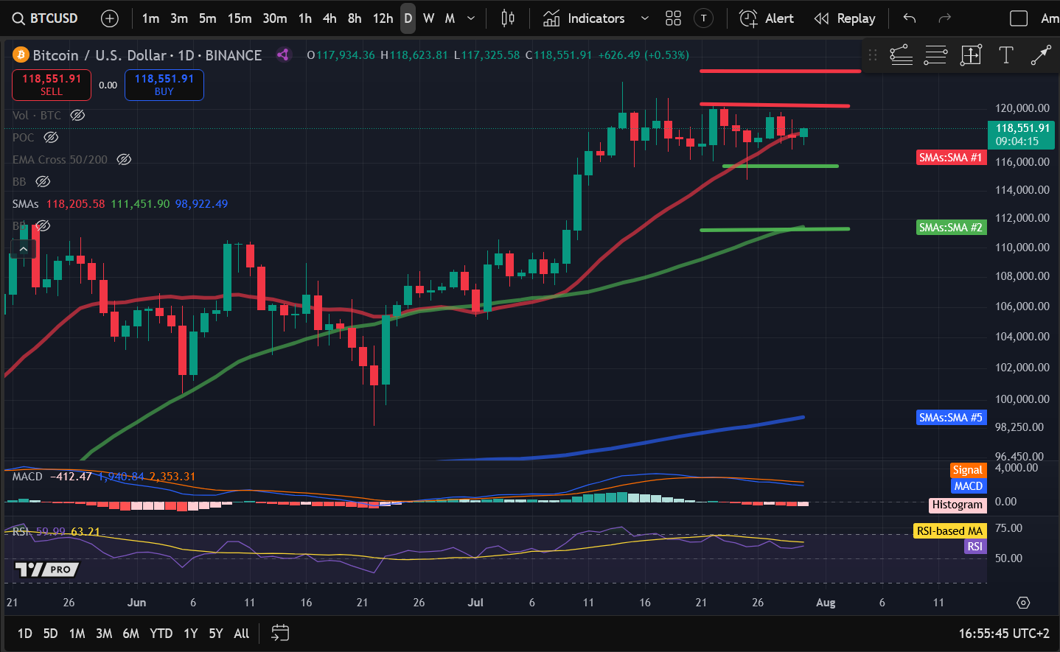Switch to Monthly timeframe M

450,18
